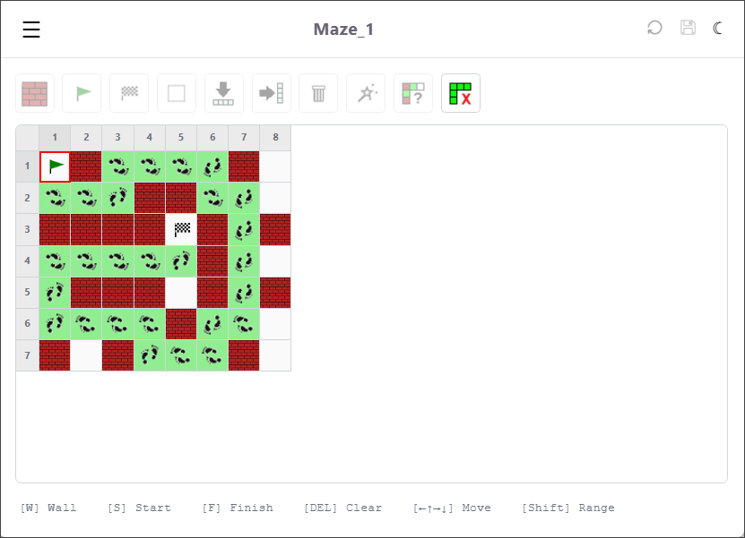Open the solvability check icon
The height and width of the screenshot is (538, 745).
click(413, 93)
